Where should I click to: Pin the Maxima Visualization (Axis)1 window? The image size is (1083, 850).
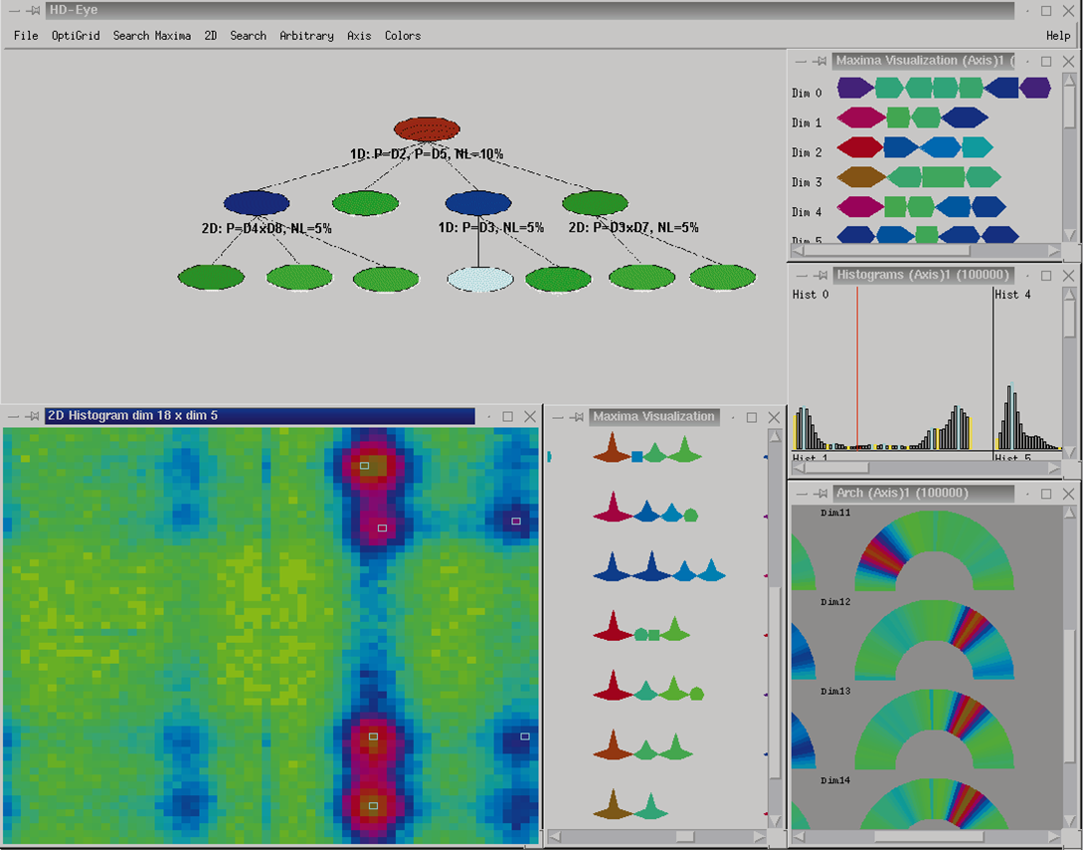pos(819,62)
